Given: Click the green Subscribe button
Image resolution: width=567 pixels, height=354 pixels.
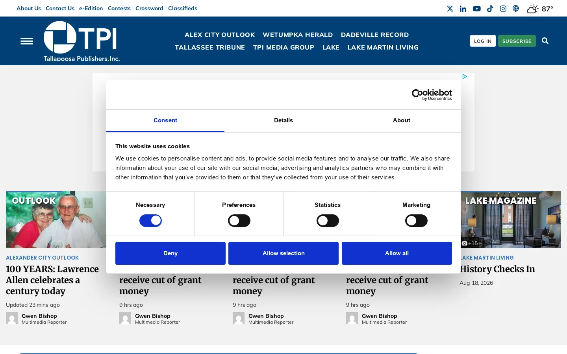Looking at the screenshot, I should click(x=517, y=41).
